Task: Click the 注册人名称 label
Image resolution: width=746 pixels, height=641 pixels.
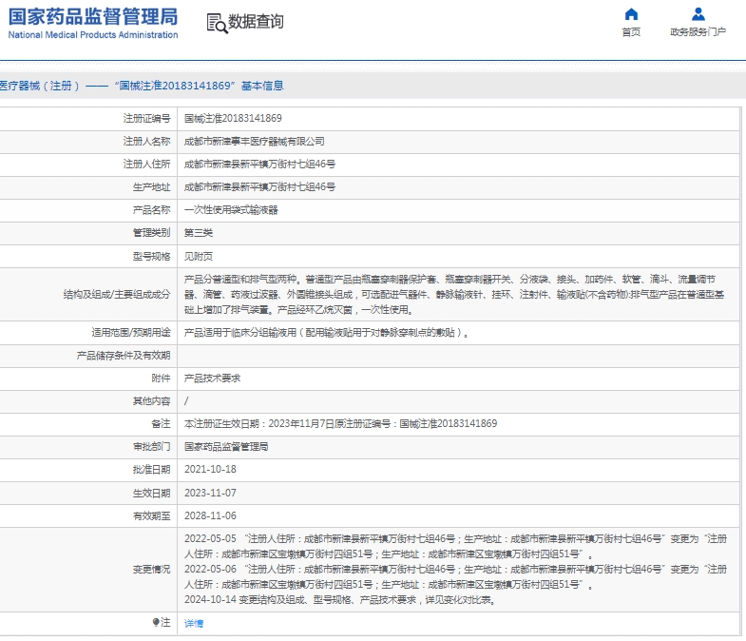Action: [x=146, y=141]
